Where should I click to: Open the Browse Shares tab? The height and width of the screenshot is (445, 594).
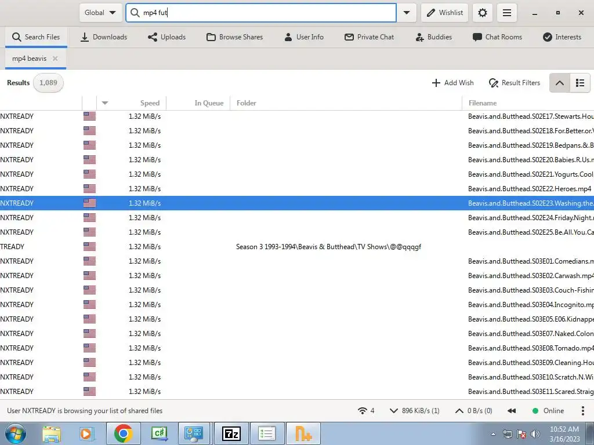point(234,37)
